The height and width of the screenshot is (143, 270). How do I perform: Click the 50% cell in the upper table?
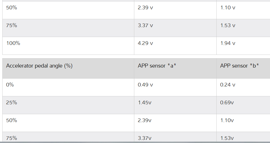(12, 8)
